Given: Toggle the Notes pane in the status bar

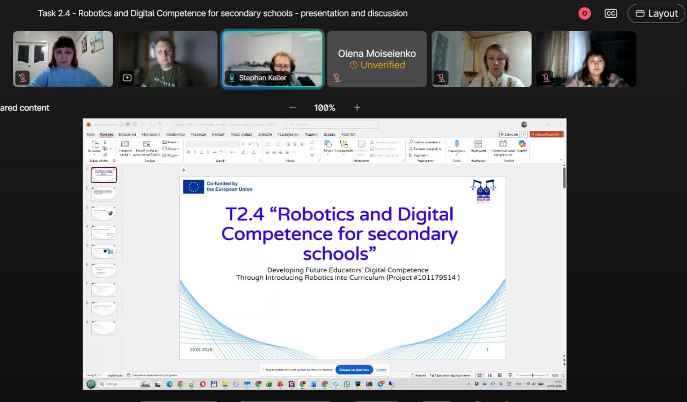Looking at the screenshot, I should (x=419, y=375).
